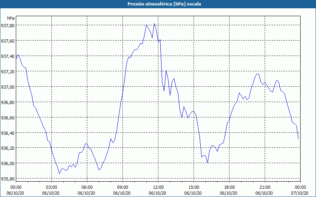Click the 937,40 y-axis value
316x197 pixels.
pyautogui.click(x=8, y=56)
